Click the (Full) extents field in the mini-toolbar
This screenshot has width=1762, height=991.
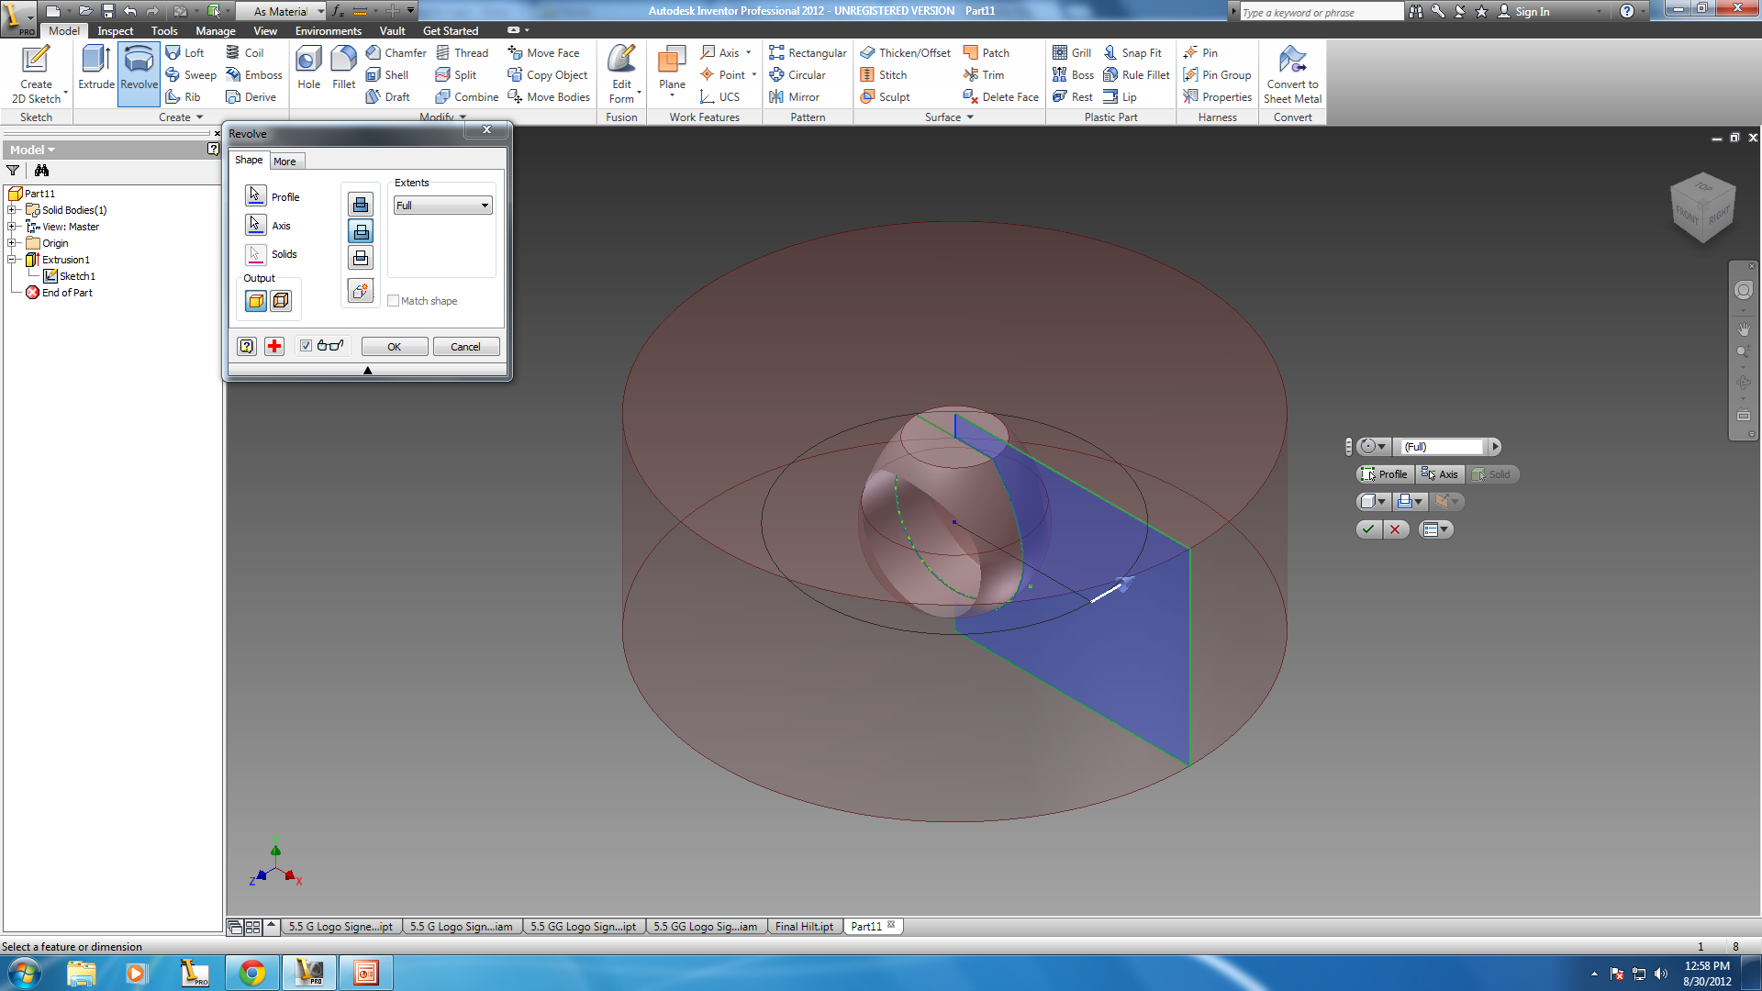click(1441, 447)
